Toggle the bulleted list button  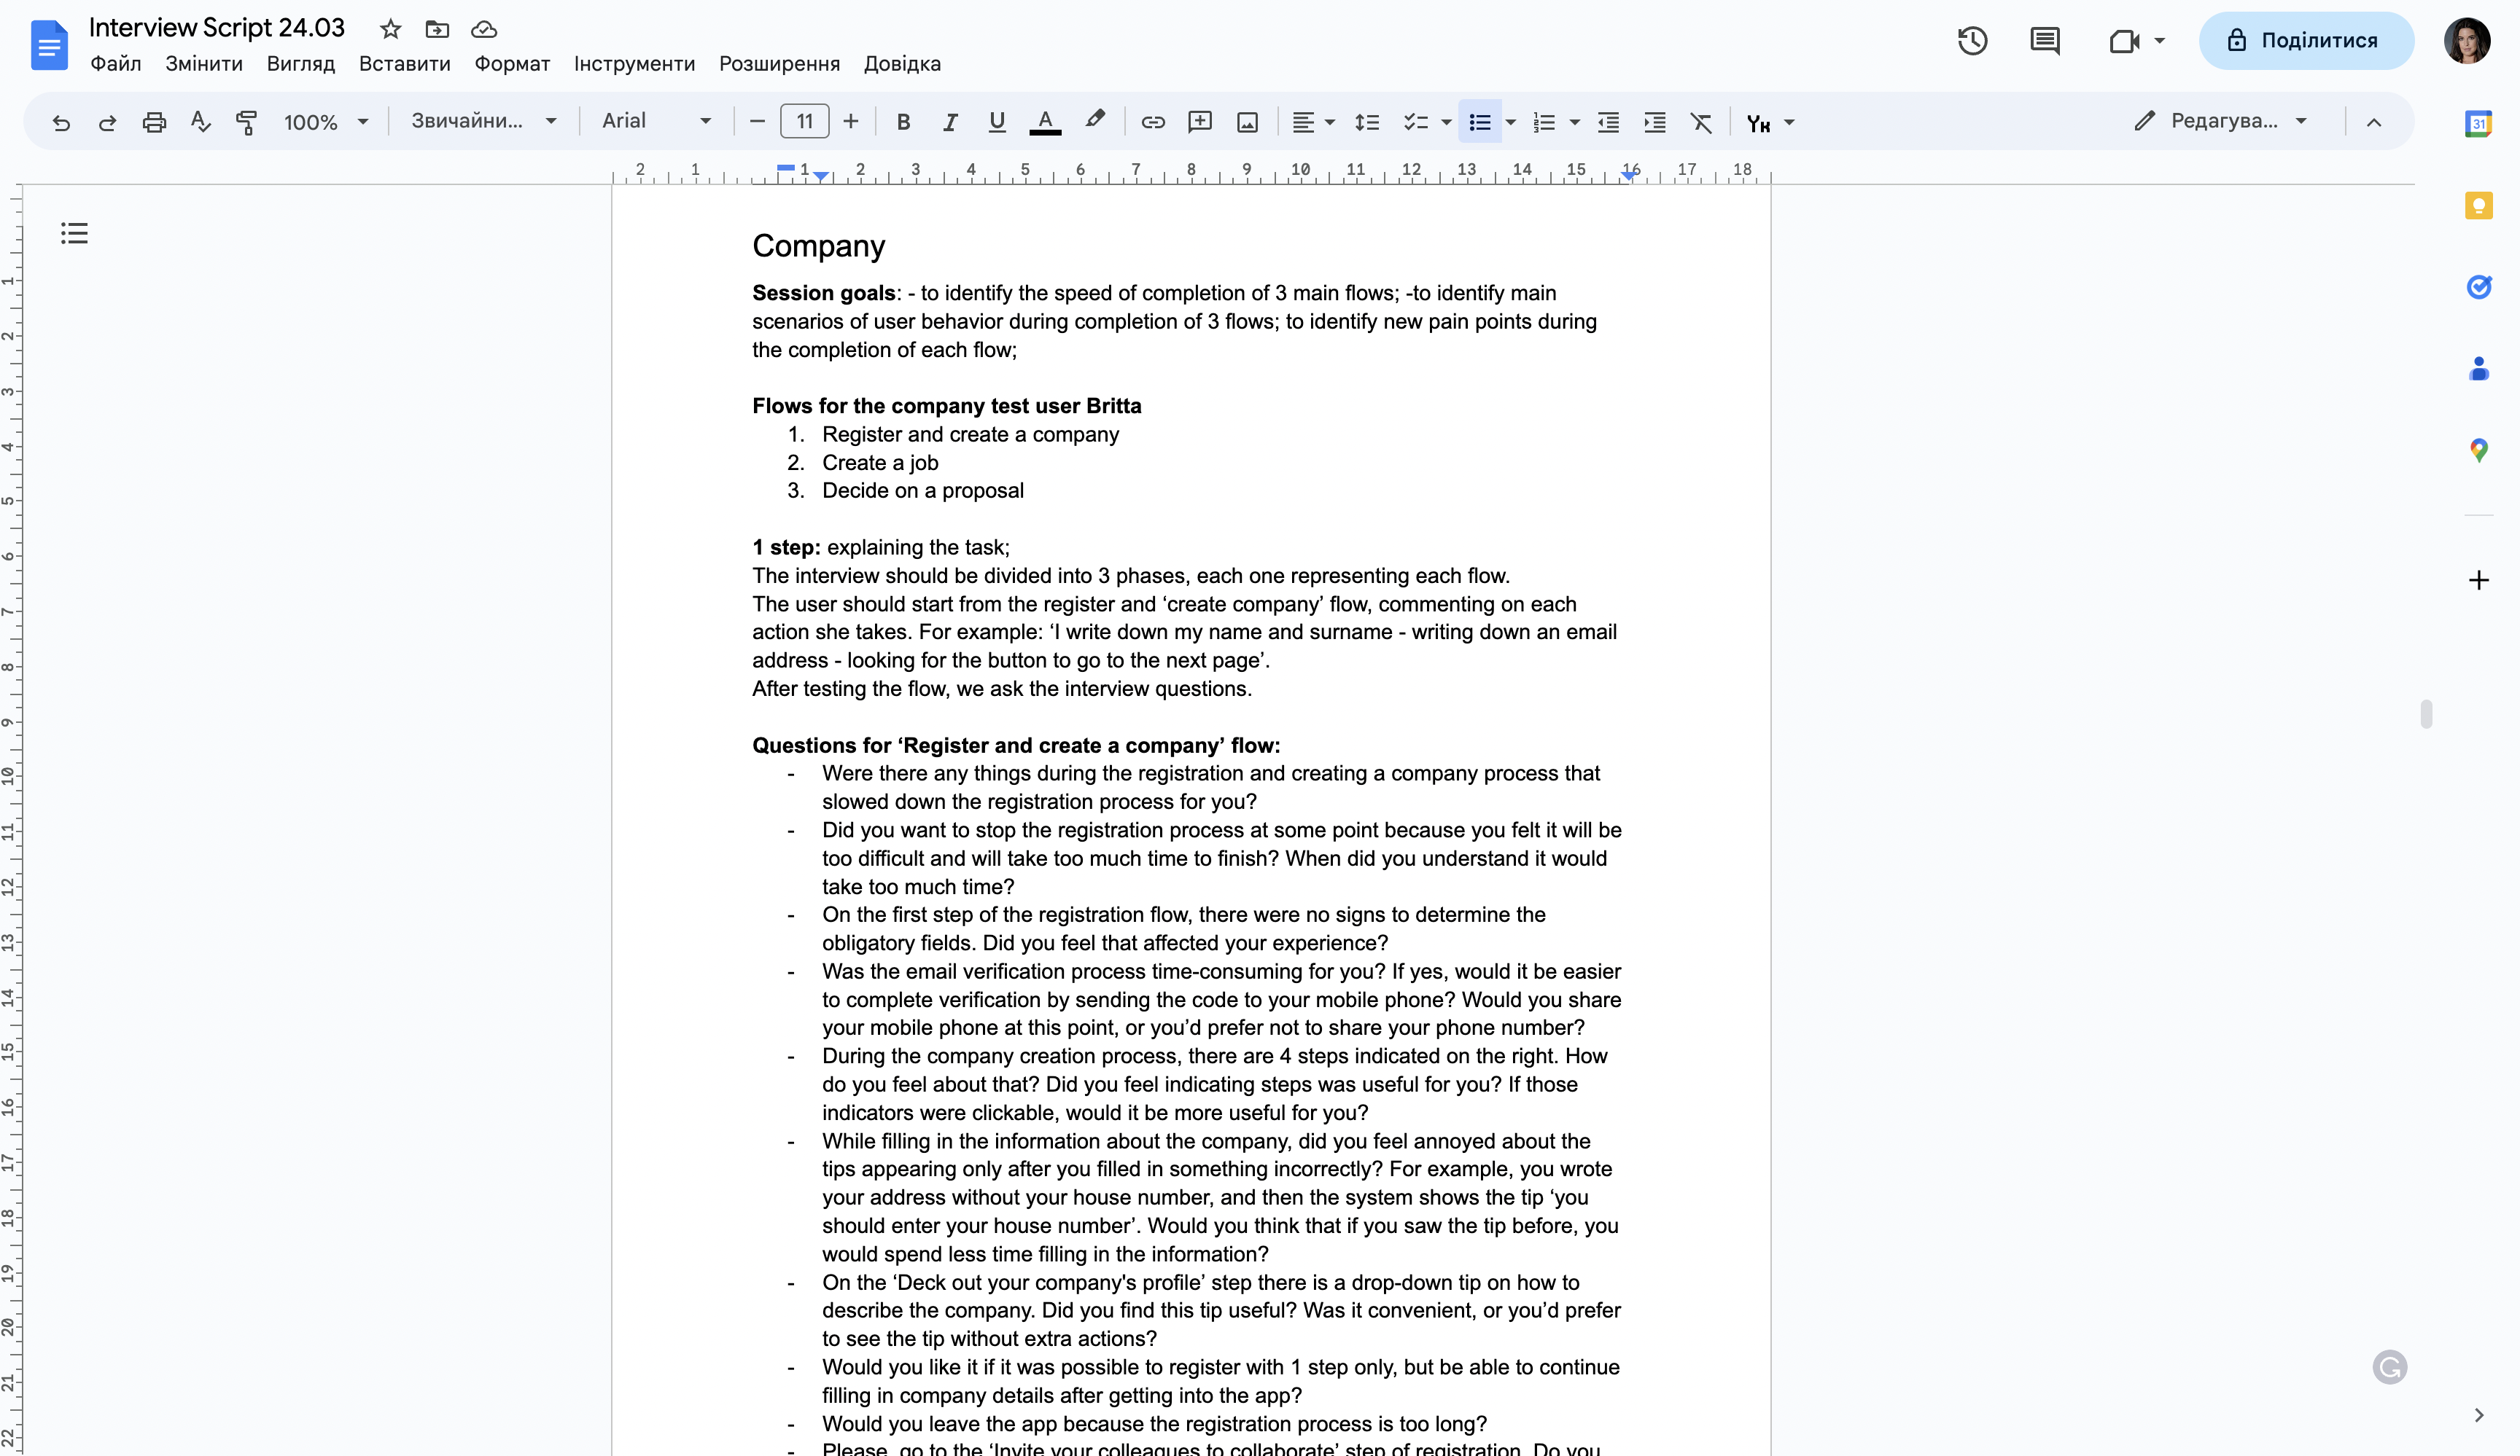pyautogui.click(x=1480, y=122)
